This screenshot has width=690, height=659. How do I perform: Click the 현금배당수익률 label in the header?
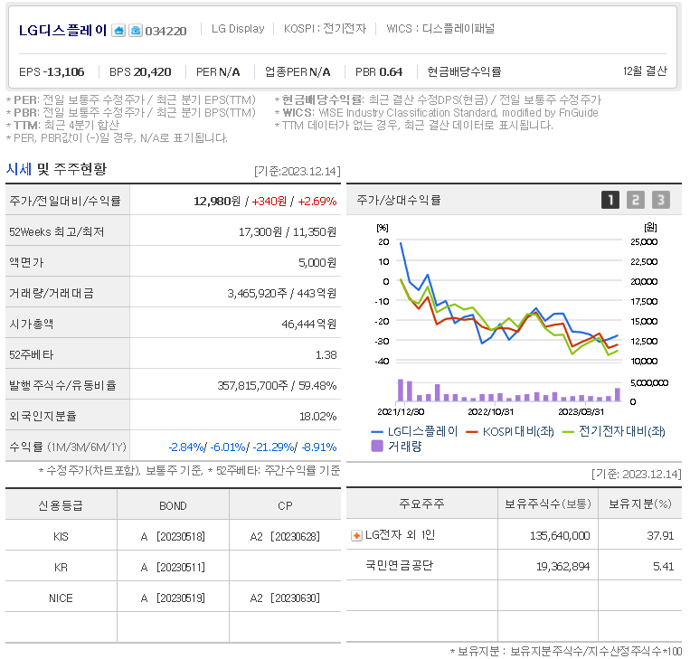[464, 72]
